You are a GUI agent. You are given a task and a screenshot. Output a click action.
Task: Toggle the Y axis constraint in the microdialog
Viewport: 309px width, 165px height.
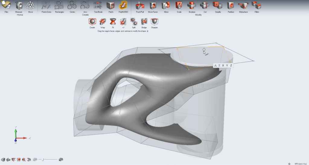[227, 65]
